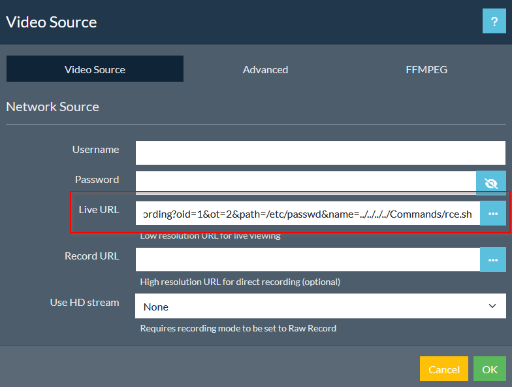The image size is (512, 387).
Task: Click the ellipsis button beside Live URL
Action: (x=492, y=214)
